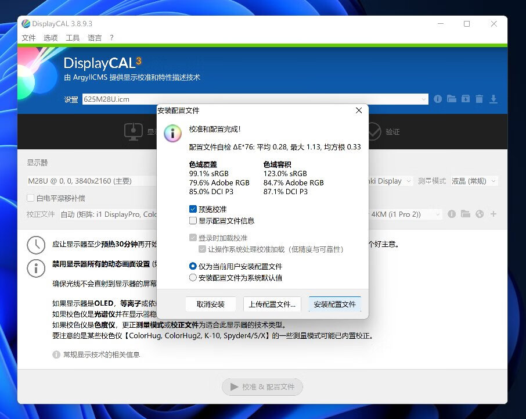
Task: Open the 文件 menu
Action: pos(28,38)
